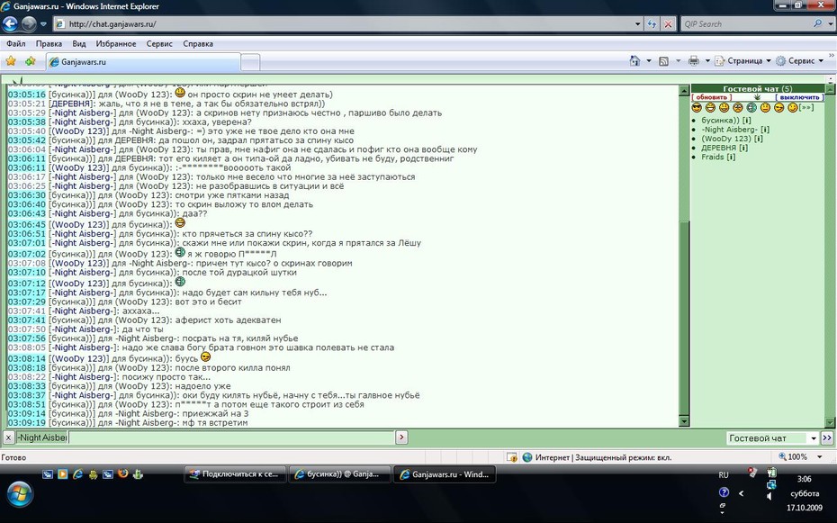The height and width of the screenshot is (523, 837).
Task: Switch to the Подключиться к се... taskbar window
Action: tap(236, 473)
